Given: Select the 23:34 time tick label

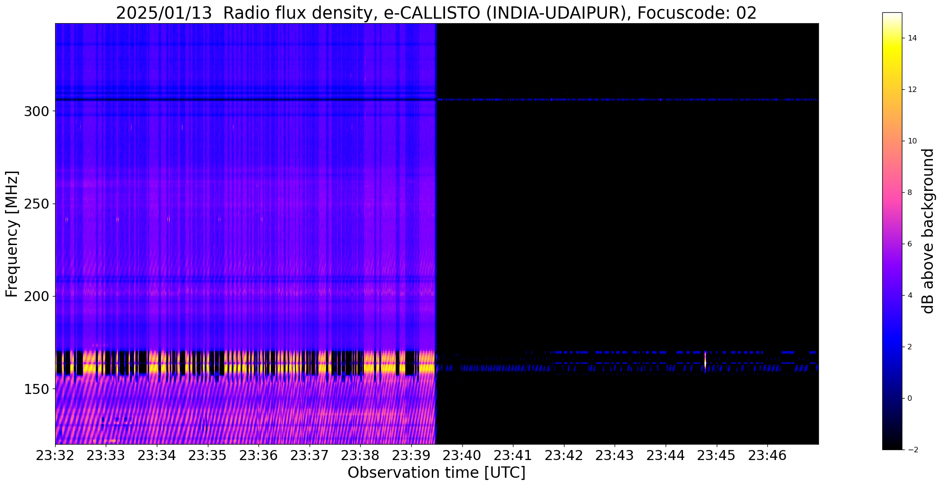Looking at the screenshot, I should (157, 455).
